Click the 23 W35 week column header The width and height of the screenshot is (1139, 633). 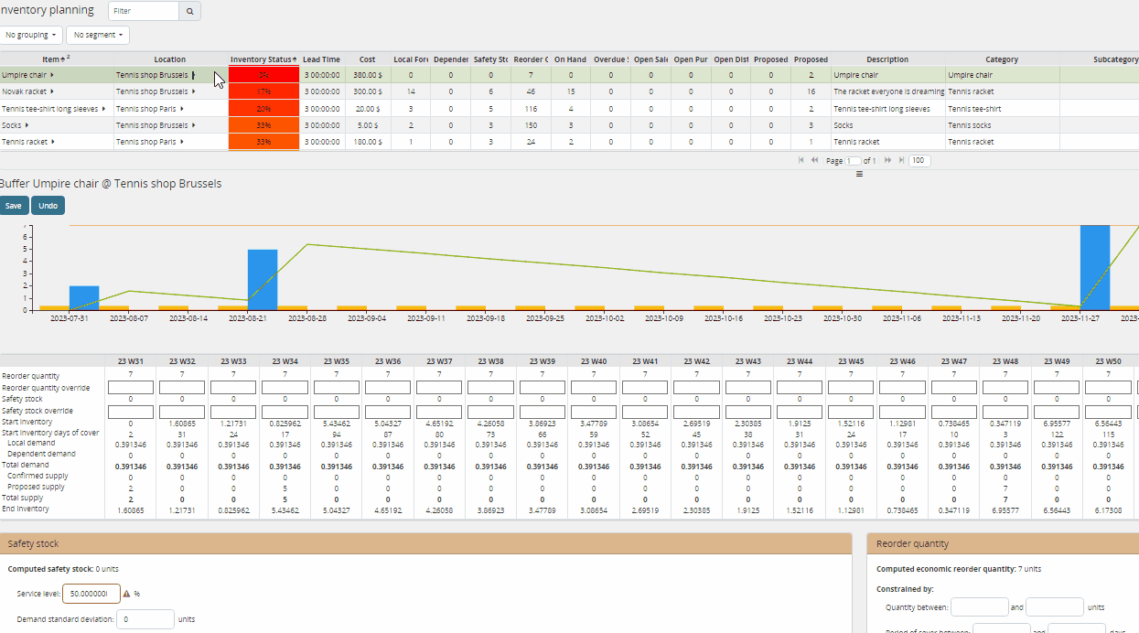[x=336, y=361]
